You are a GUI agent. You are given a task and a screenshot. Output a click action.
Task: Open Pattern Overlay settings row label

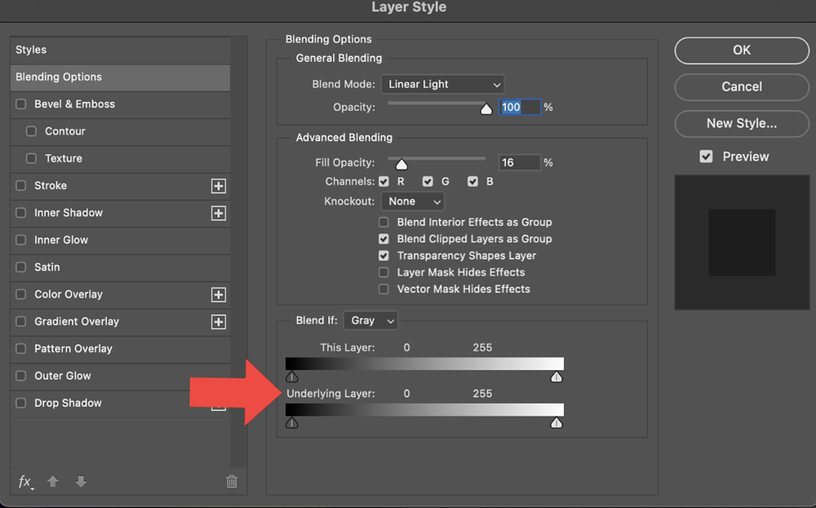coord(73,349)
